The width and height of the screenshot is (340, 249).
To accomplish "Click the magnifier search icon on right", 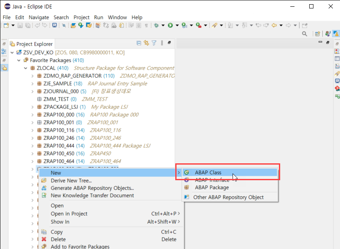I will [x=305, y=34].
